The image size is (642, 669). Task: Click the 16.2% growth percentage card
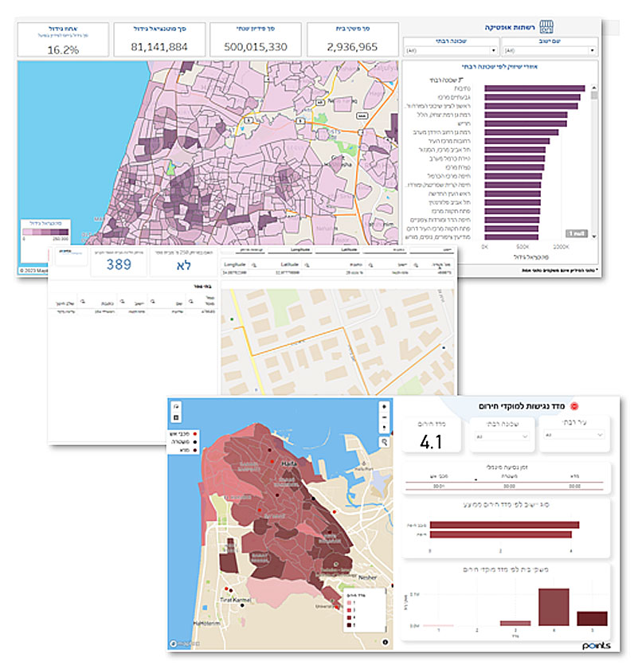pos(63,38)
